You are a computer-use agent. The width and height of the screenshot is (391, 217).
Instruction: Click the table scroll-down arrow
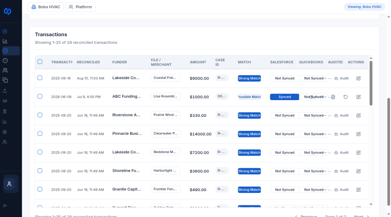371,204
